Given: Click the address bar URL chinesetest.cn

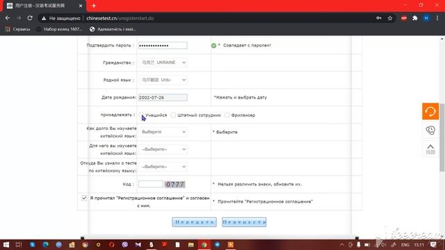Looking at the screenshot, I should point(120,18).
